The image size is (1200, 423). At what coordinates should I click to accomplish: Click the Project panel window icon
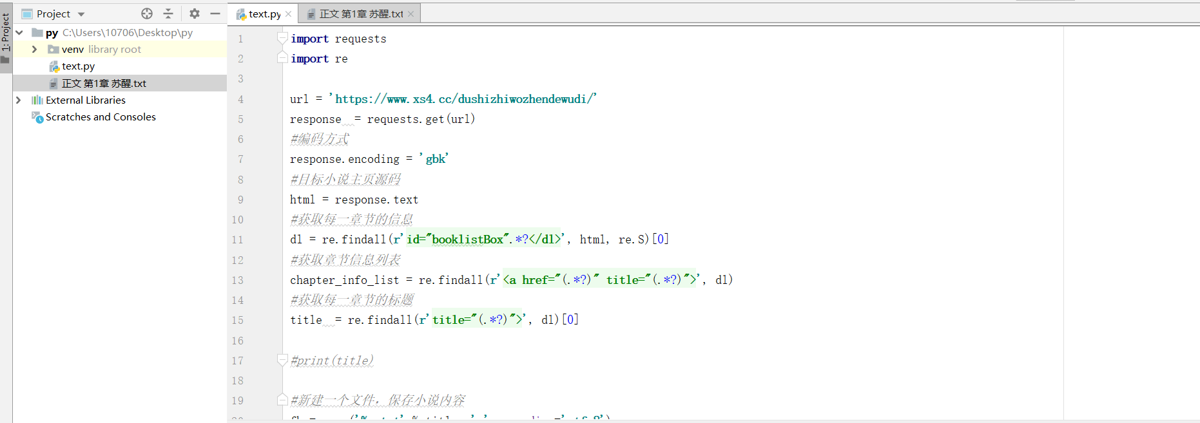tap(27, 14)
